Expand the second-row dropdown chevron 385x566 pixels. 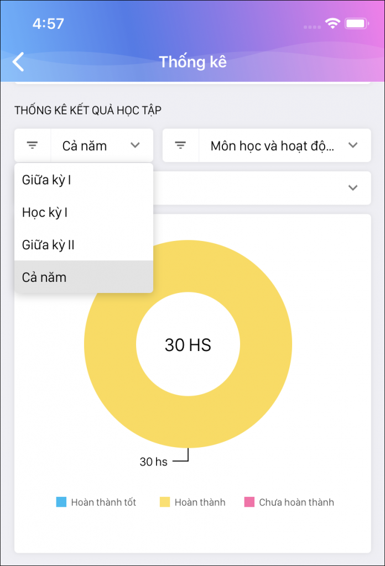click(353, 188)
